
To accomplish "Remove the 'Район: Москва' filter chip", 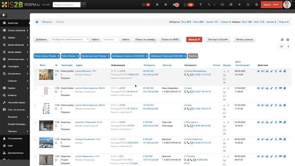I will (x=78, y=56).
